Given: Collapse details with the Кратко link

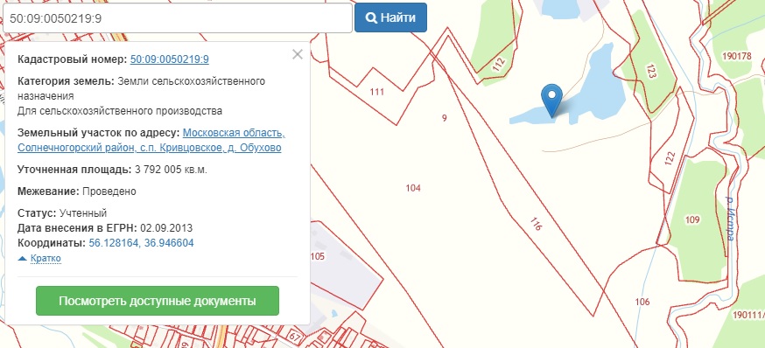Looking at the screenshot, I should 46,258.
